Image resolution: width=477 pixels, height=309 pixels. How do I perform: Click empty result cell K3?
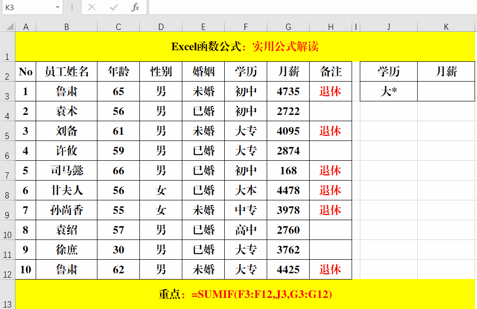point(446,91)
